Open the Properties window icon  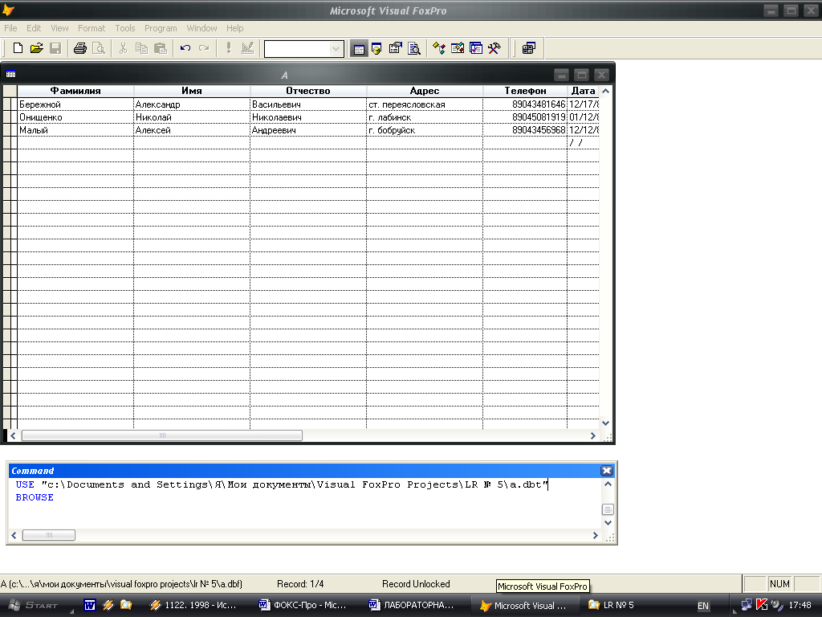pyautogui.click(x=395, y=49)
